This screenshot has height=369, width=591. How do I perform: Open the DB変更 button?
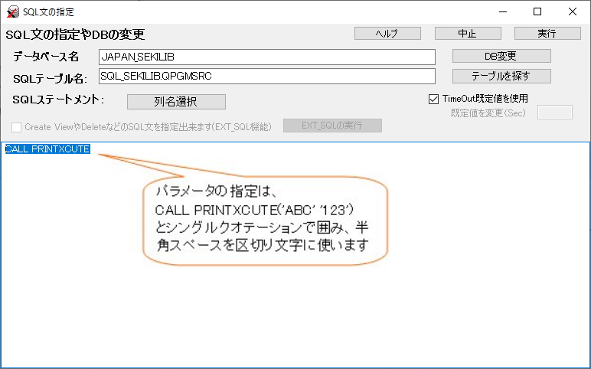tap(501, 56)
